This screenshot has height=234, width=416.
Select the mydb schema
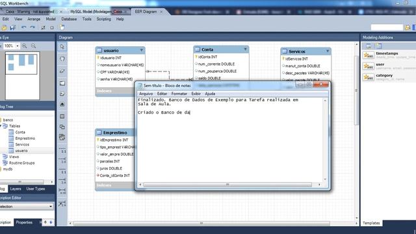[8, 169]
